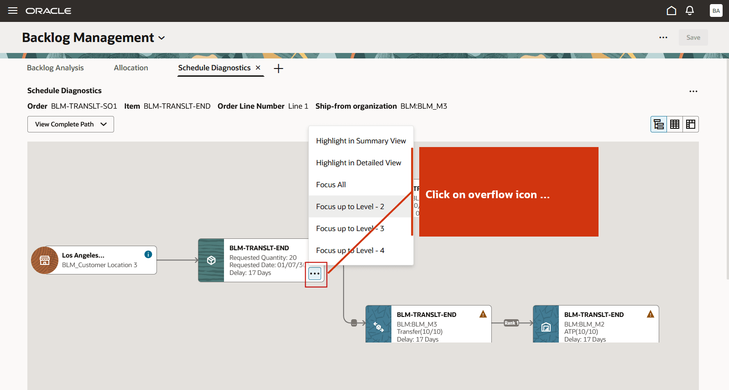Click the order value BLM-TRANSLT-SO1
This screenshot has width=729, height=390.
(84, 106)
